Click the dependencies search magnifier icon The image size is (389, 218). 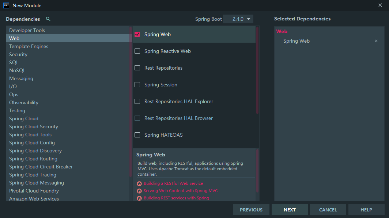click(x=48, y=19)
